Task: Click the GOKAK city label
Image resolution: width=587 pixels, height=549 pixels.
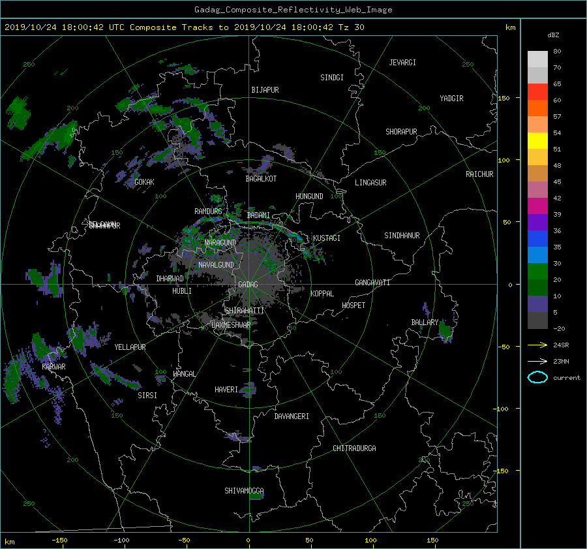Action: 144,181
